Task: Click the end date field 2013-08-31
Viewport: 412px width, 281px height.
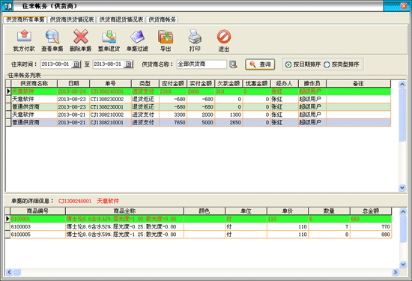Action: 109,64
